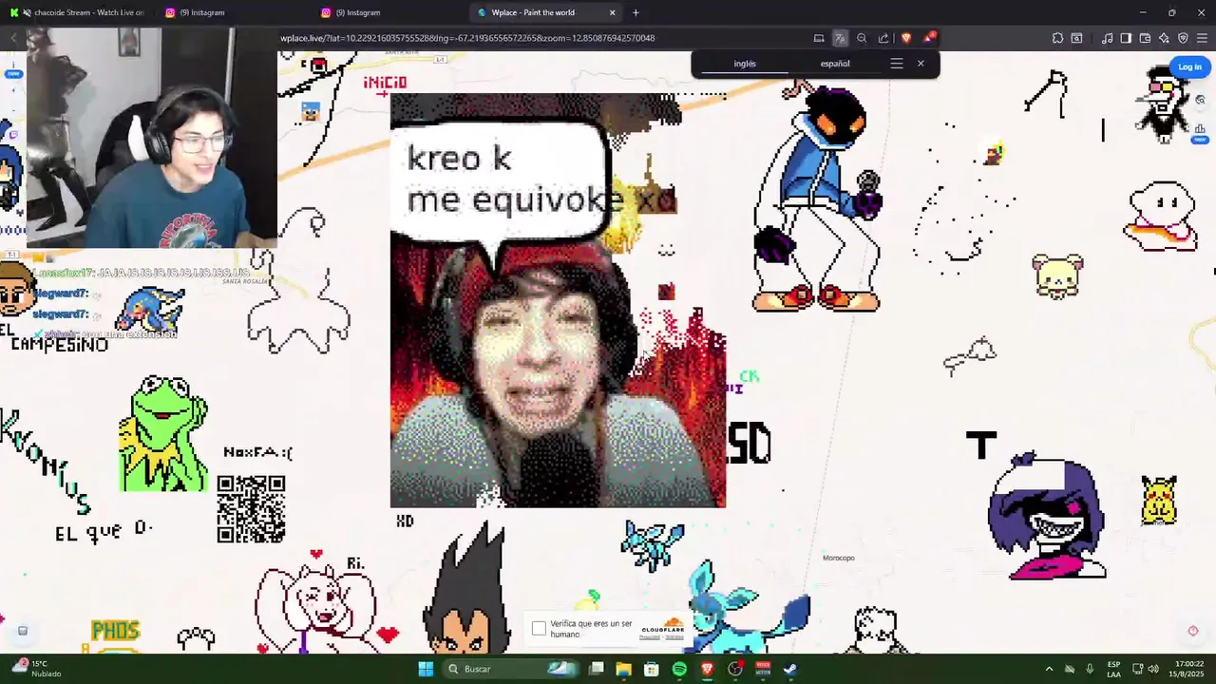Open the Windows Start menu
This screenshot has width=1216, height=684.
click(x=426, y=669)
